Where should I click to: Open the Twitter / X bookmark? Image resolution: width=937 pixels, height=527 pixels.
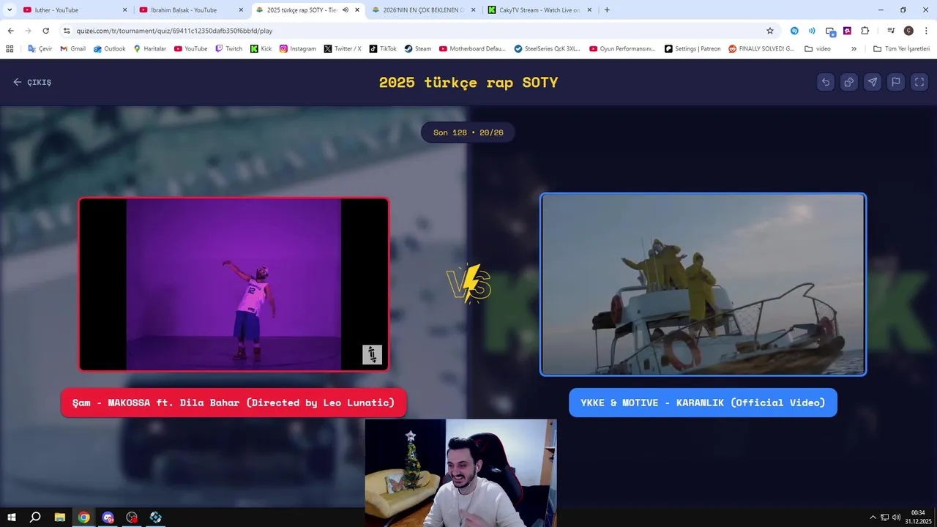(x=343, y=49)
